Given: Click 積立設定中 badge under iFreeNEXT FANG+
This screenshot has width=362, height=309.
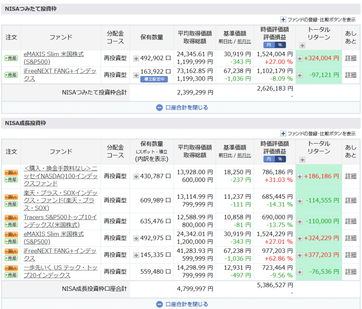Looking at the screenshot, I should click(x=154, y=79).
